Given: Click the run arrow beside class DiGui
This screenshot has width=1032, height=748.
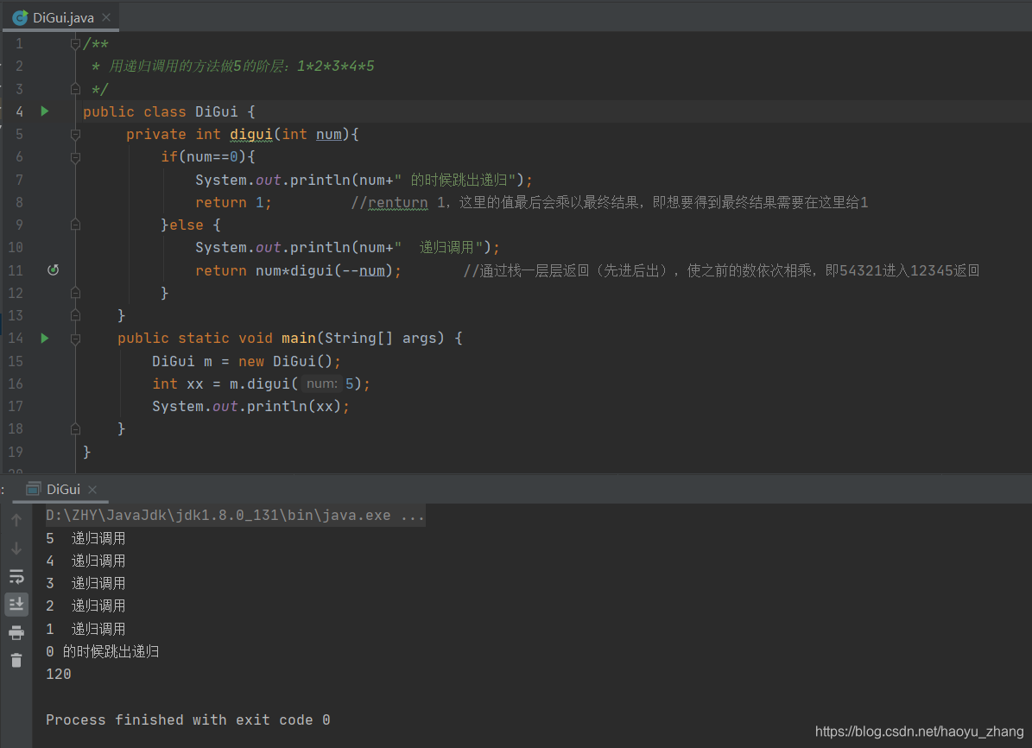Looking at the screenshot, I should tap(45, 111).
